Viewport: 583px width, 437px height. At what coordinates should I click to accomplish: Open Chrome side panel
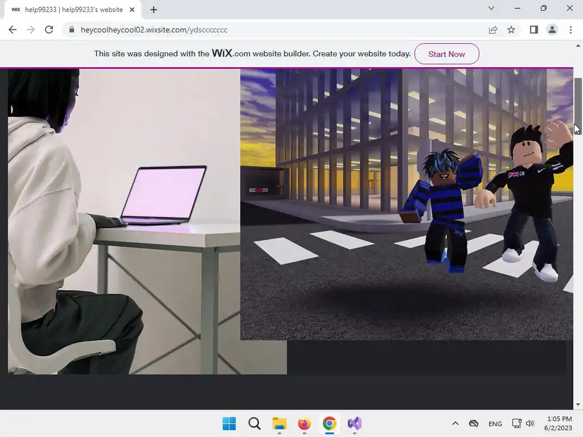click(x=534, y=30)
